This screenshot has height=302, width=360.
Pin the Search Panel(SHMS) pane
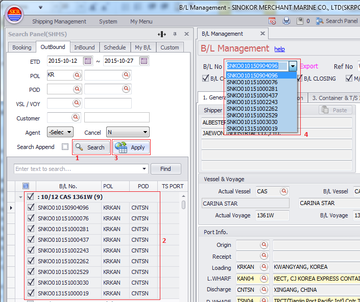[175, 34]
